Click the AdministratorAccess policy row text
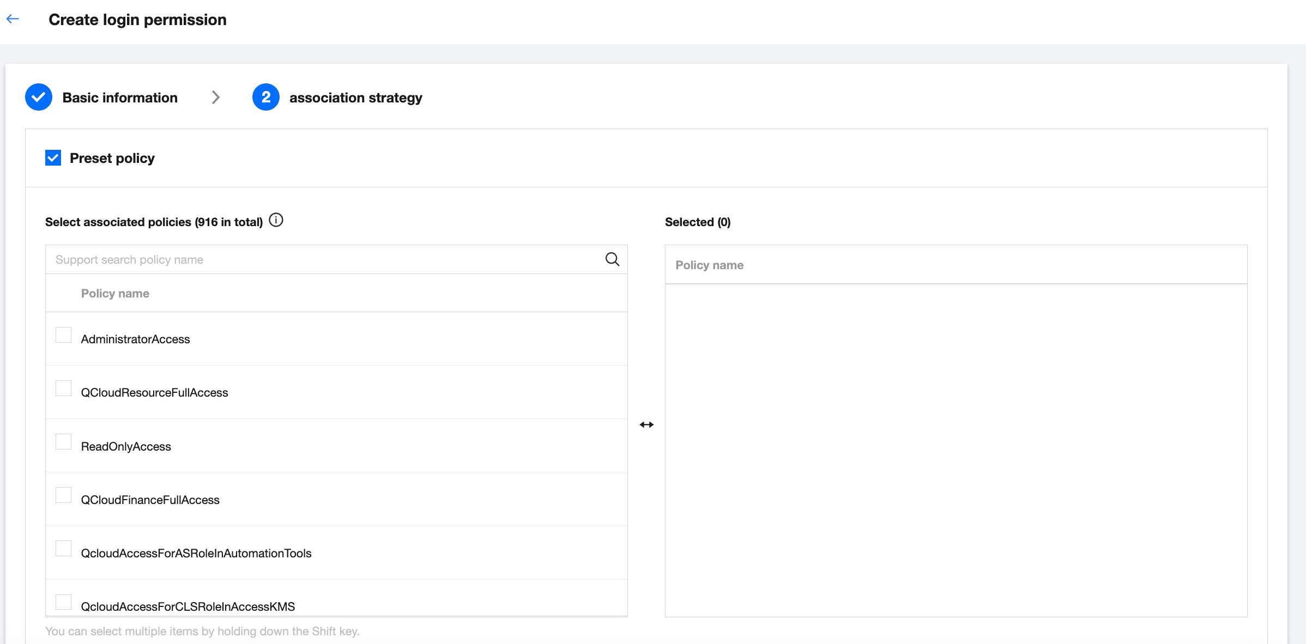Viewport: 1306px width, 644px height. click(x=135, y=339)
